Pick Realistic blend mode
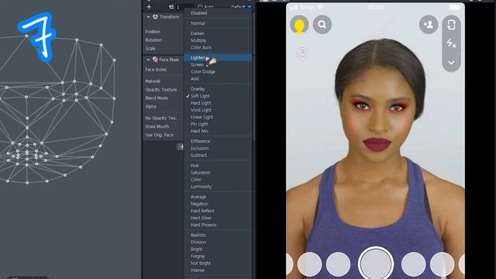This screenshot has height=279, width=496. click(x=198, y=235)
